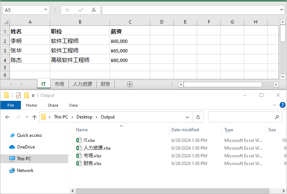Open the File menu in Explorer

click(11, 105)
